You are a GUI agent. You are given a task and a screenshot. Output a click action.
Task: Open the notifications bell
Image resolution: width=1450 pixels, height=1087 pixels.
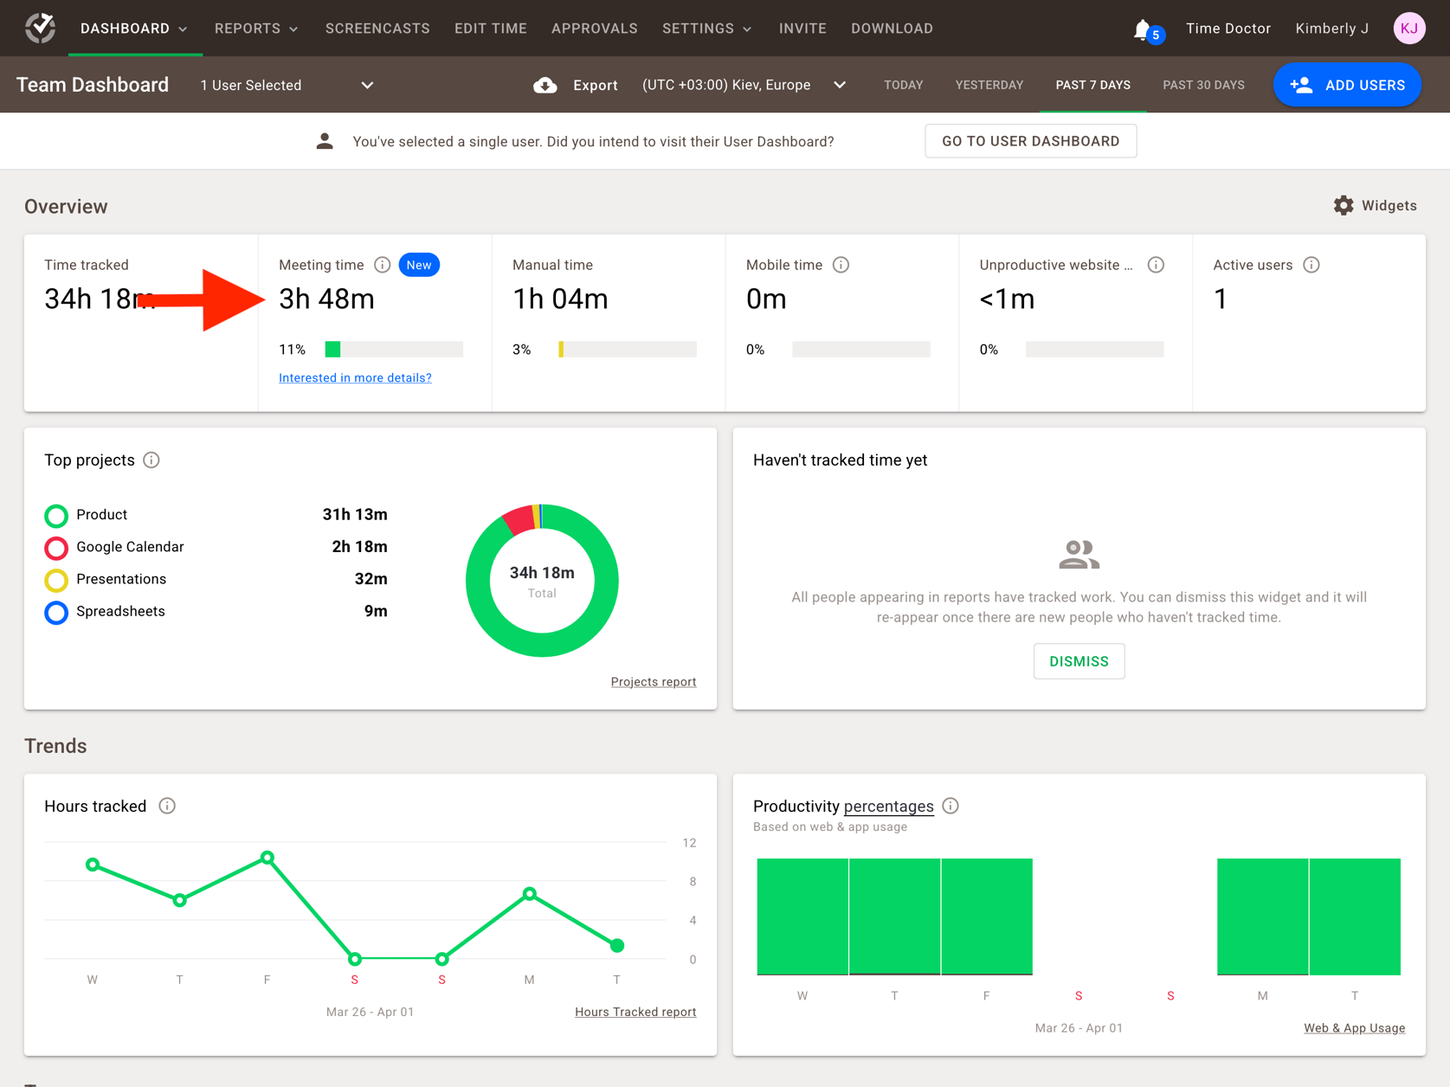coord(1143,30)
